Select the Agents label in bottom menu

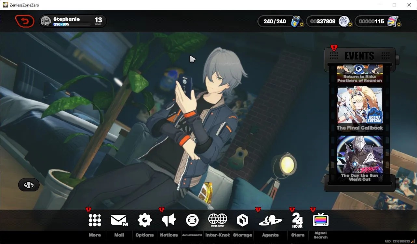click(270, 235)
